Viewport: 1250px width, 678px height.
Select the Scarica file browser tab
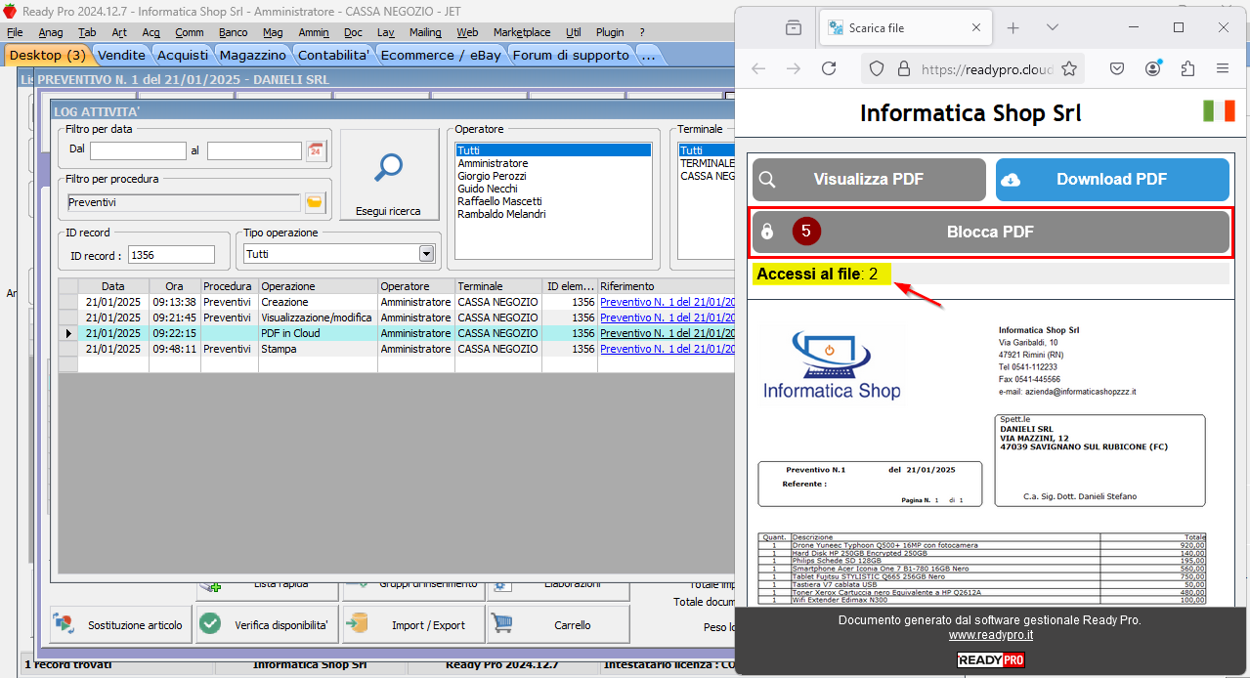point(904,27)
